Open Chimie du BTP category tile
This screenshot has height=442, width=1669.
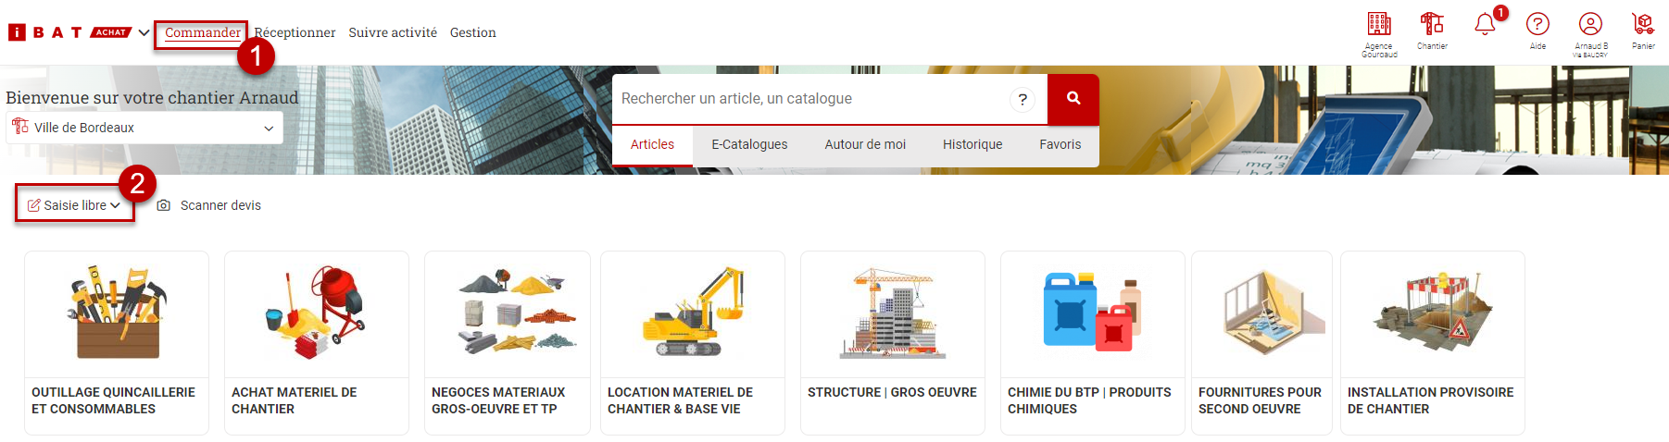(1092, 342)
